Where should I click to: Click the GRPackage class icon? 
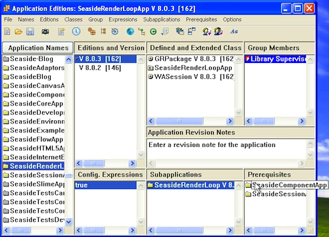(151, 59)
